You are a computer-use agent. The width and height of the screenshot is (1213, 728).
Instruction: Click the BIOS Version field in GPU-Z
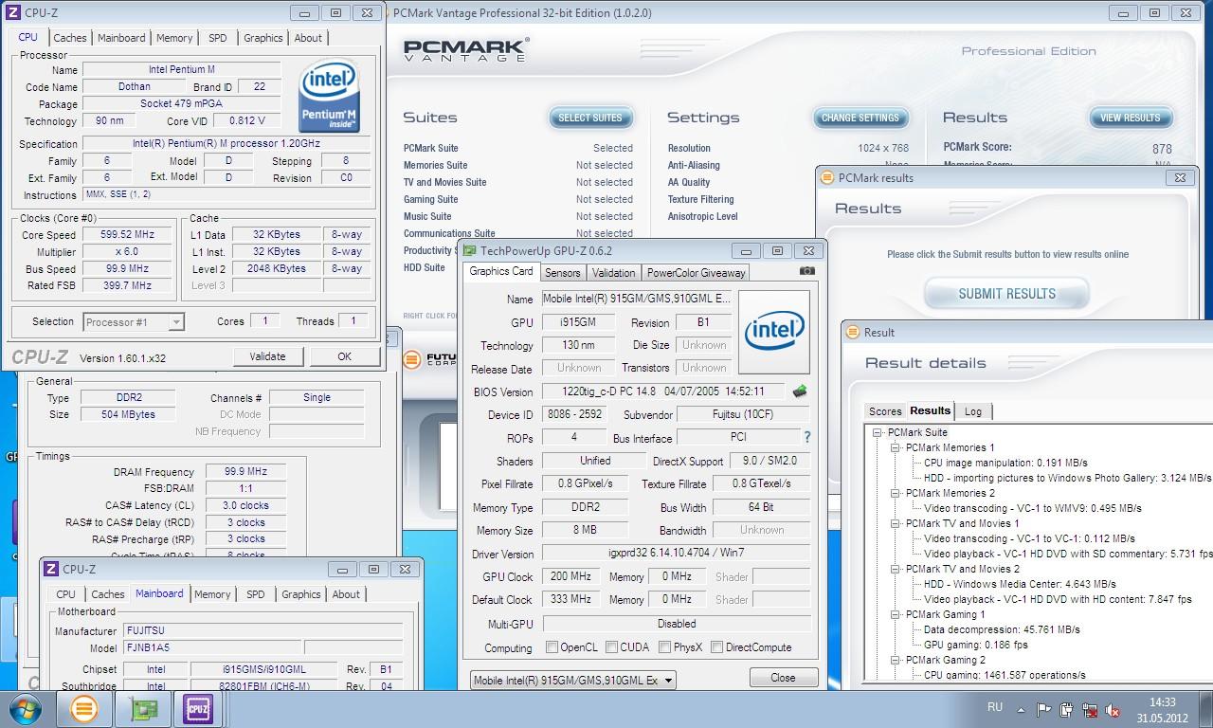[x=664, y=391]
